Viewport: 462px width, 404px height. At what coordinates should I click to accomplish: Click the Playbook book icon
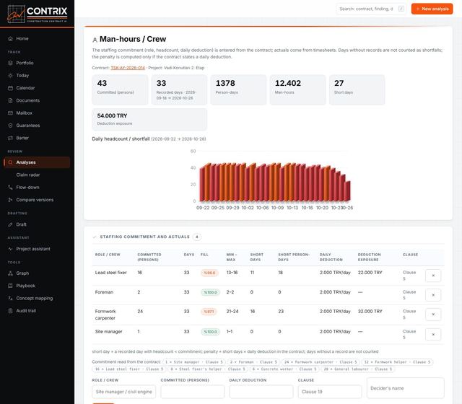tap(10, 286)
